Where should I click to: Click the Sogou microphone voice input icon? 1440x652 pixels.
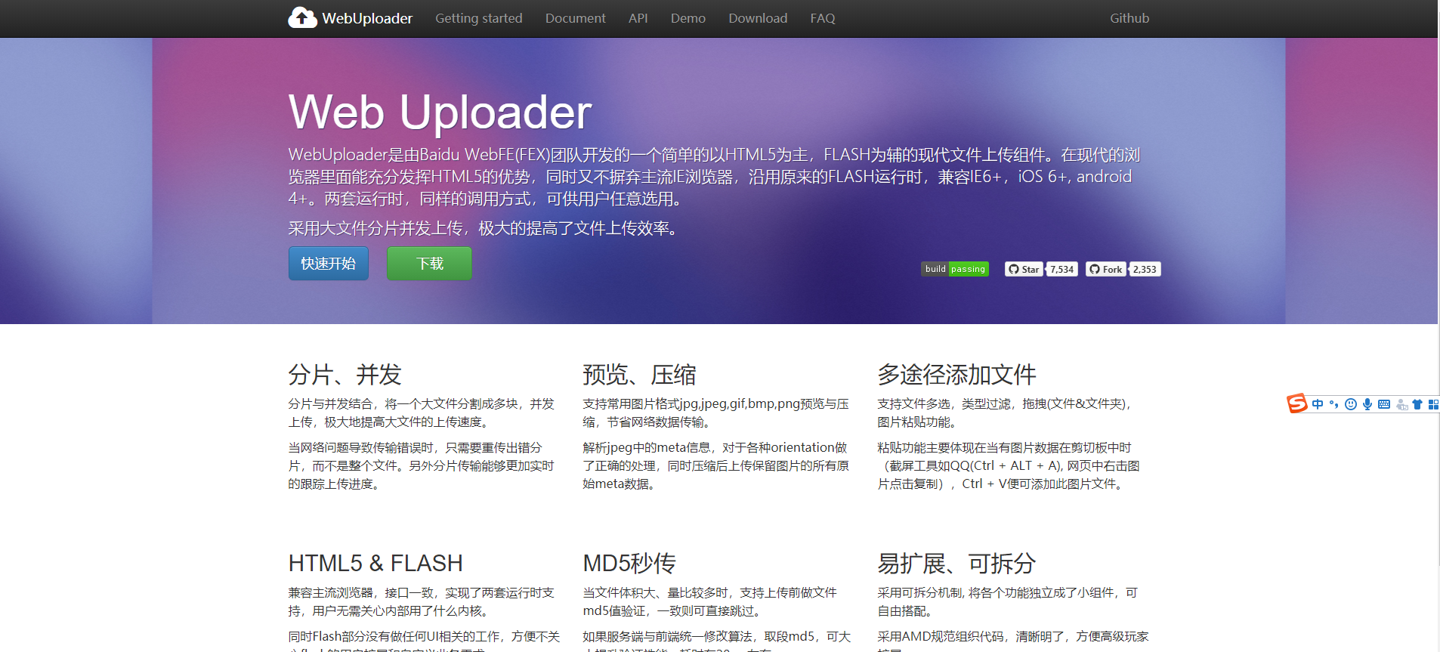tap(1367, 404)
